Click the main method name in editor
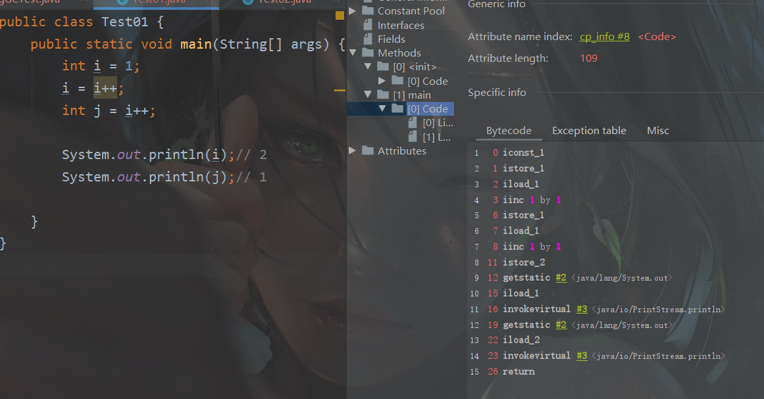 pyautogui.click(x=196, y=44)
